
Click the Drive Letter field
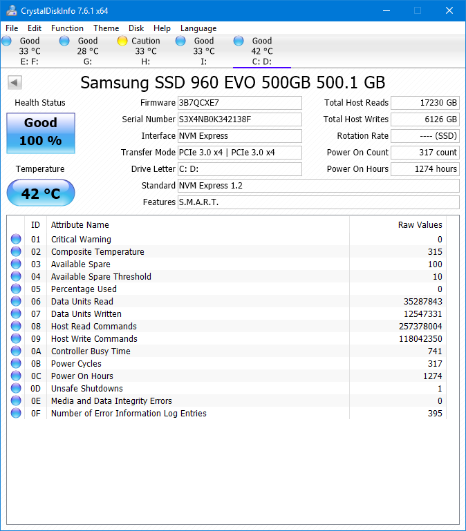(x=240, y=169)
